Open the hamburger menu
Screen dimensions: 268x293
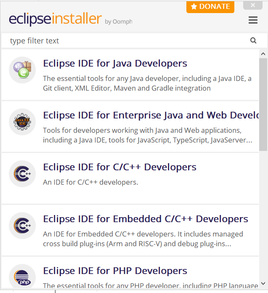click(253, 20)
